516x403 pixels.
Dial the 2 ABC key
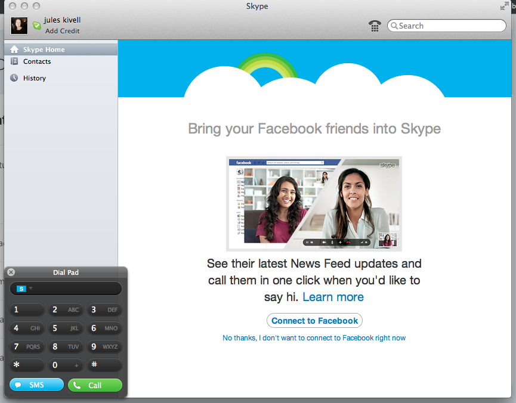point(66,309)
